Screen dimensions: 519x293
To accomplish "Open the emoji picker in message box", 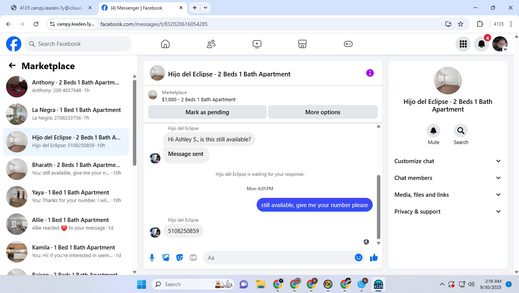I will (358, 257).
